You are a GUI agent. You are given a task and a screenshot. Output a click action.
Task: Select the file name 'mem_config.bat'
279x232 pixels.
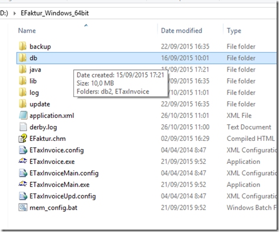click(x=53, y=208)
